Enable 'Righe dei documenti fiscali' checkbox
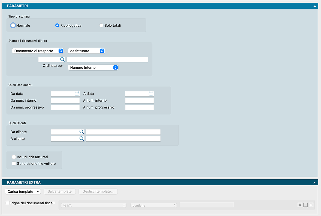Viewport: 321px width, 216px height. tap(8, 203)
